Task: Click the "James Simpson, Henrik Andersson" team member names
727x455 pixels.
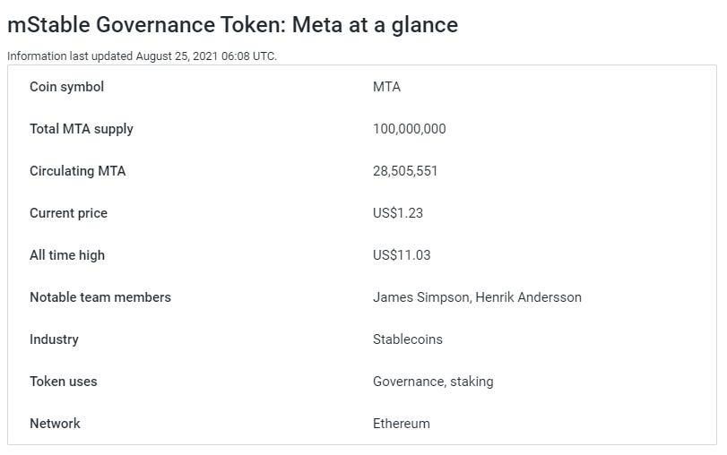Action: (x=477, y=297)
